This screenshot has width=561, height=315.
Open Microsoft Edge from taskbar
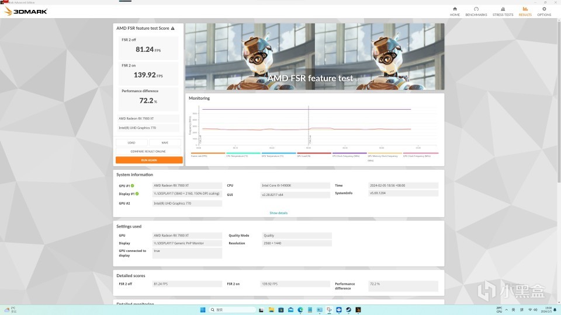pos(300,310)
